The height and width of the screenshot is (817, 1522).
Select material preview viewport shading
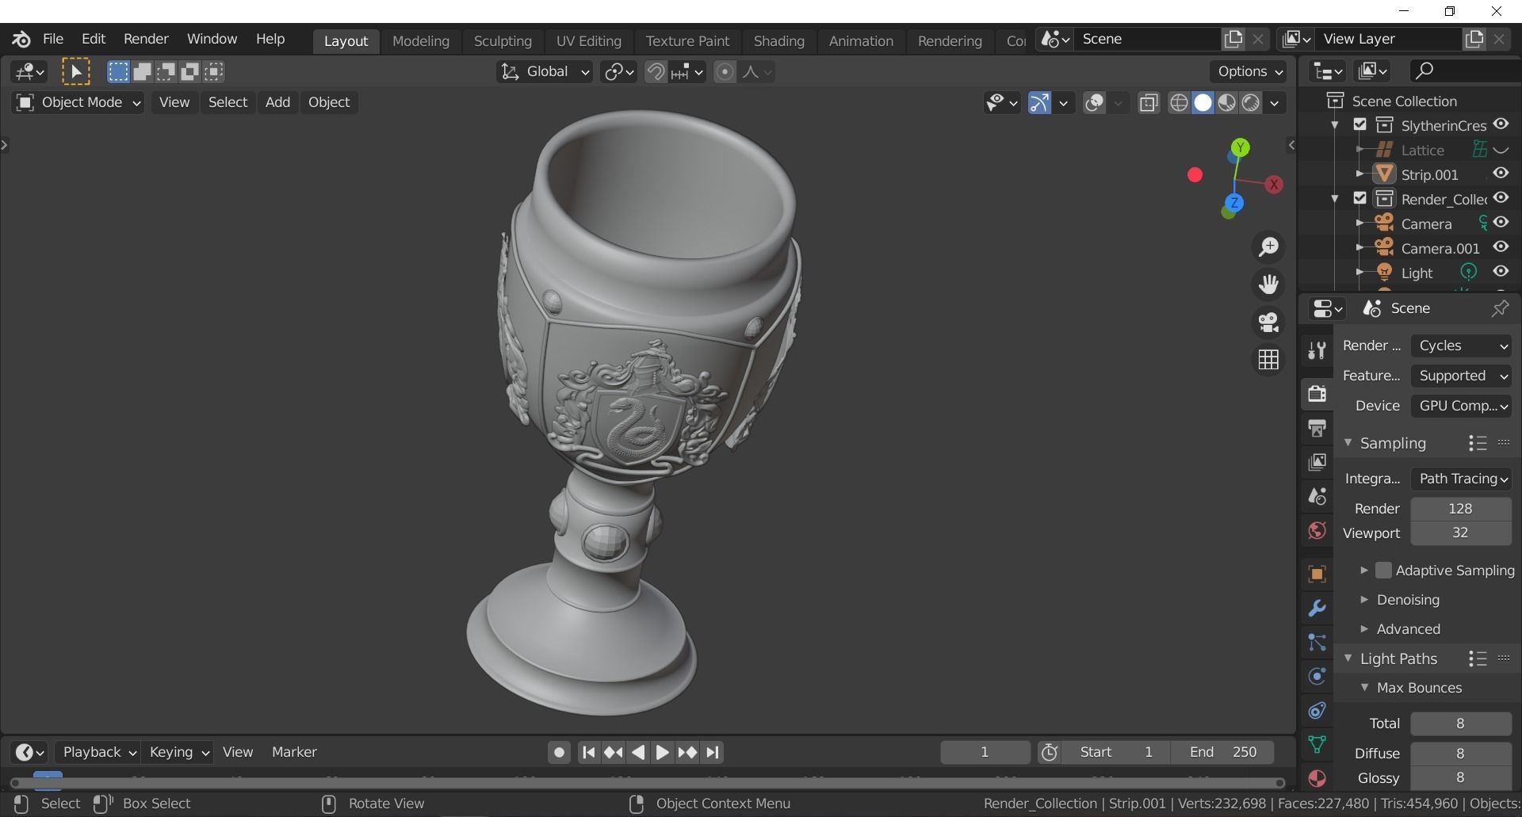tap(1226, 103)
